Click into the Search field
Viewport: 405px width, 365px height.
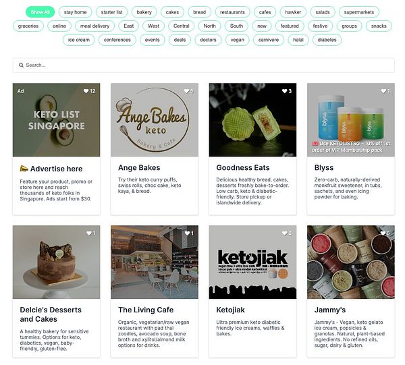(204, 65)
